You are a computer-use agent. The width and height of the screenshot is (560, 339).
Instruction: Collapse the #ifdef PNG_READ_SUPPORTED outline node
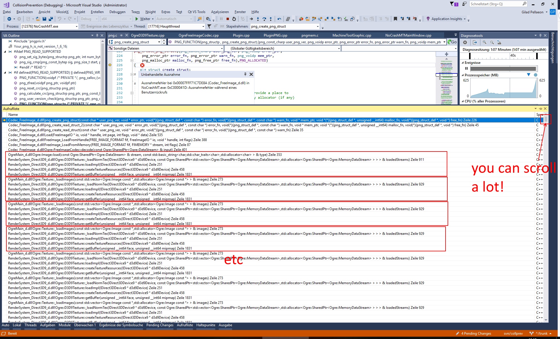[5, 52]
